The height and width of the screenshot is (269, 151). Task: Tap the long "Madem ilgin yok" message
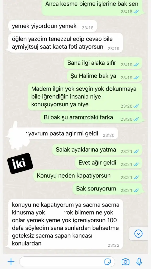pyautogui.click(x=85, y=97)
